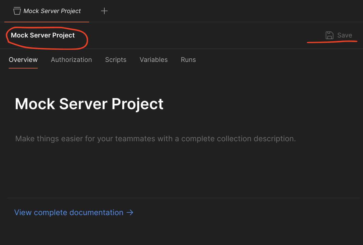This screenshot has width=363, height=245.
Task: Open the View complete documentation link
Action: (x=69, y=212)
